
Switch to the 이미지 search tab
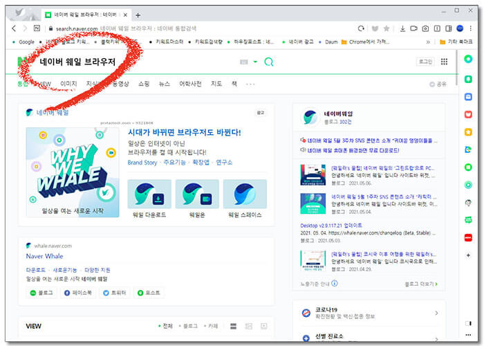(x=68, y=84)
